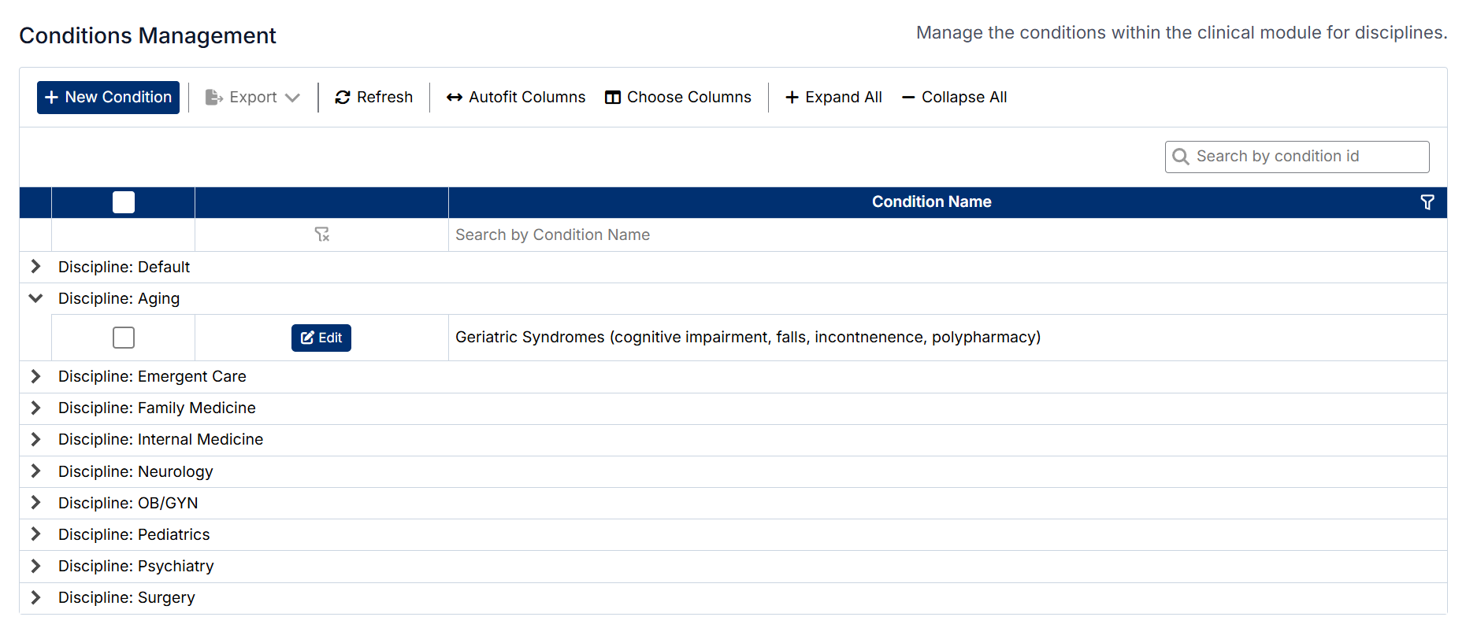Check the Geriatric Syndromes row checkbox
The height and width of the screenshot is (639, 1466).
pos(124,338)
